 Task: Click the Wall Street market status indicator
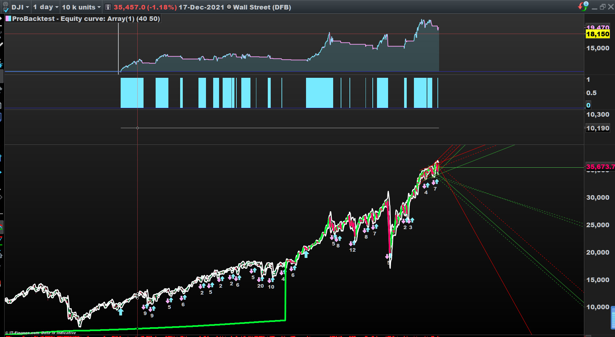click(229, 7)
